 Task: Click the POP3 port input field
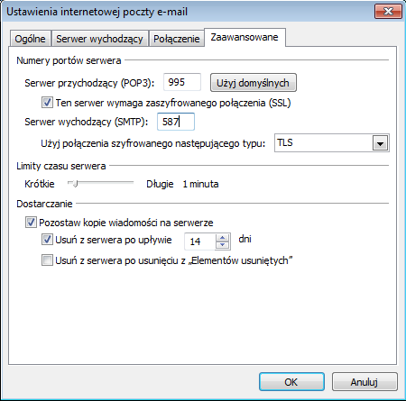(182, 82)
